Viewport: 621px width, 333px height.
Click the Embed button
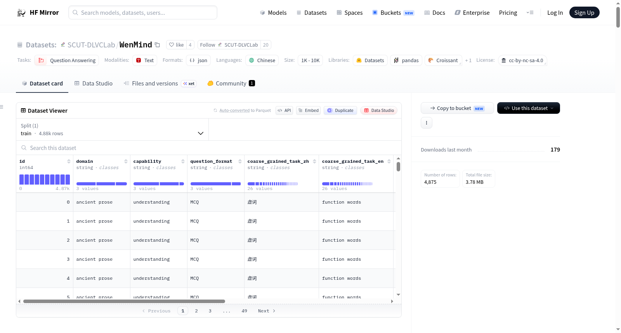pos(309,110)
